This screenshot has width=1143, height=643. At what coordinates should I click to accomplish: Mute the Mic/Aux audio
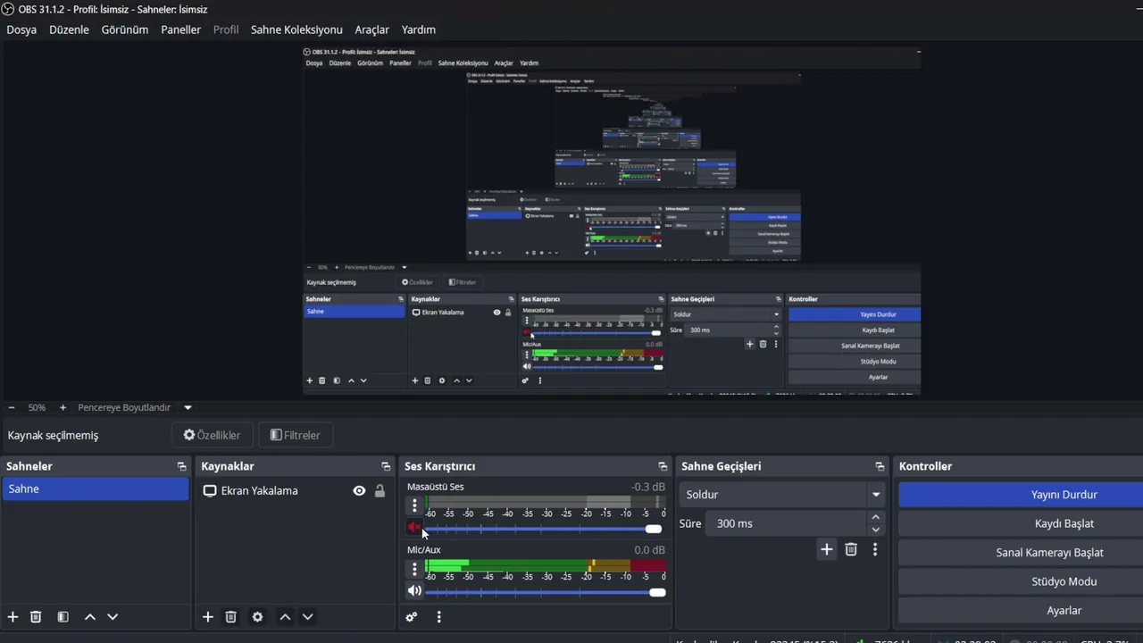pos(414,591)
